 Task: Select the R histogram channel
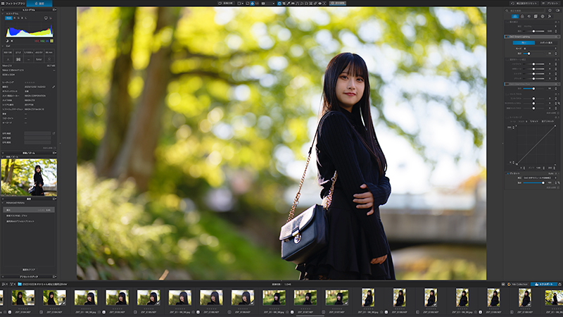tap(14, 18)
